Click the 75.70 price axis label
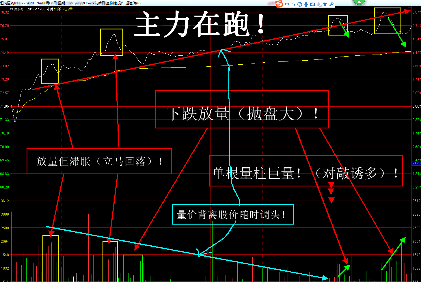The height and width of the screenshot is (282, 421). click(x=4, y=26)
